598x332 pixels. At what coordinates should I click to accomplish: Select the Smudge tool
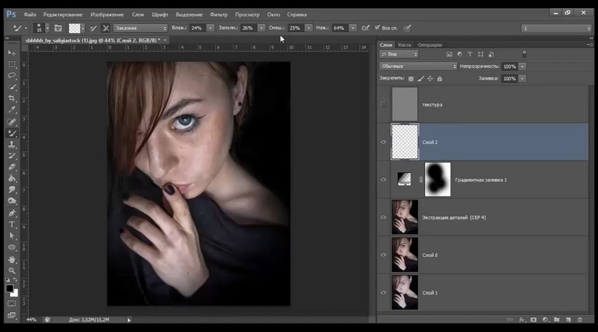pos(12,190)
